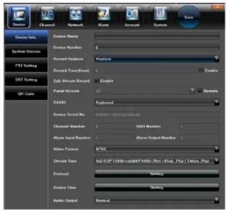Open the System settings icon

point(160,17)
